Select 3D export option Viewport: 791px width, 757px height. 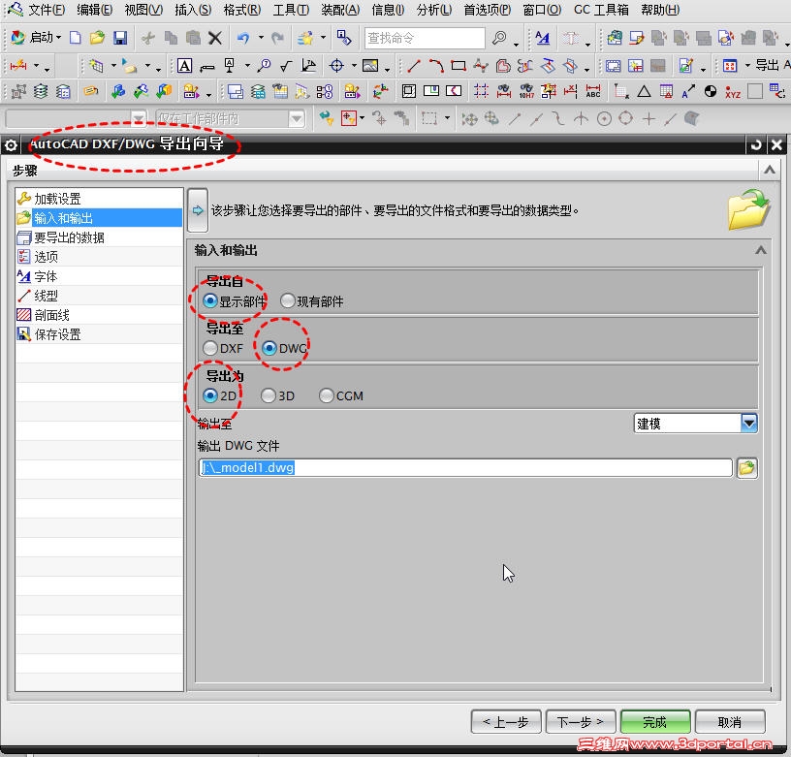(269, 395)
